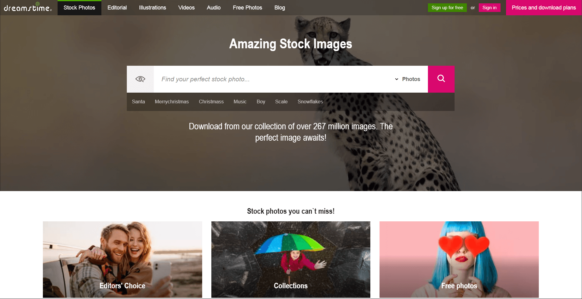Open the Free photos thumbnail

(x=459, y=260)
